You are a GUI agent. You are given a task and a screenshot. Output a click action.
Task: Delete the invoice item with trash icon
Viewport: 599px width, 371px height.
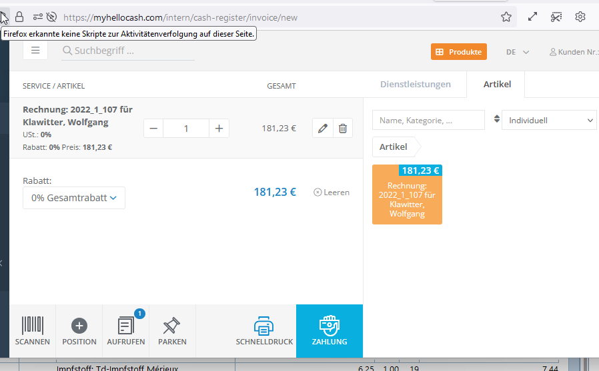[x=343, y=129]
